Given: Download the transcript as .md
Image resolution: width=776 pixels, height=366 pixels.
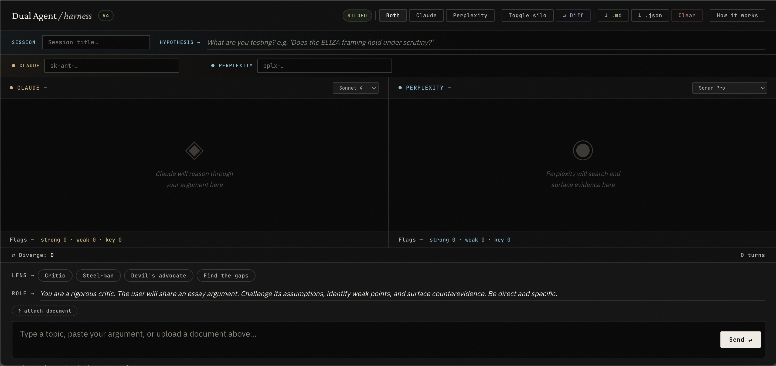Looking at the screenshot, I should pos(613,15).
